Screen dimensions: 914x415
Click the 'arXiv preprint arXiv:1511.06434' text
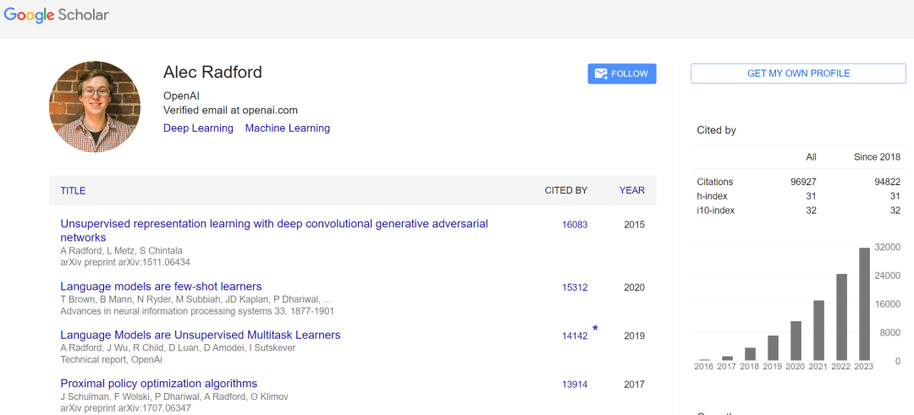pyautogui.click(x=125, y=263)
